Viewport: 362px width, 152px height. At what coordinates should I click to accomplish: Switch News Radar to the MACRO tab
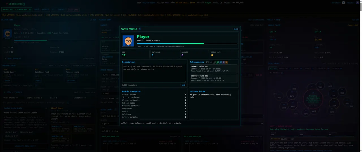(x=298, y=68)
